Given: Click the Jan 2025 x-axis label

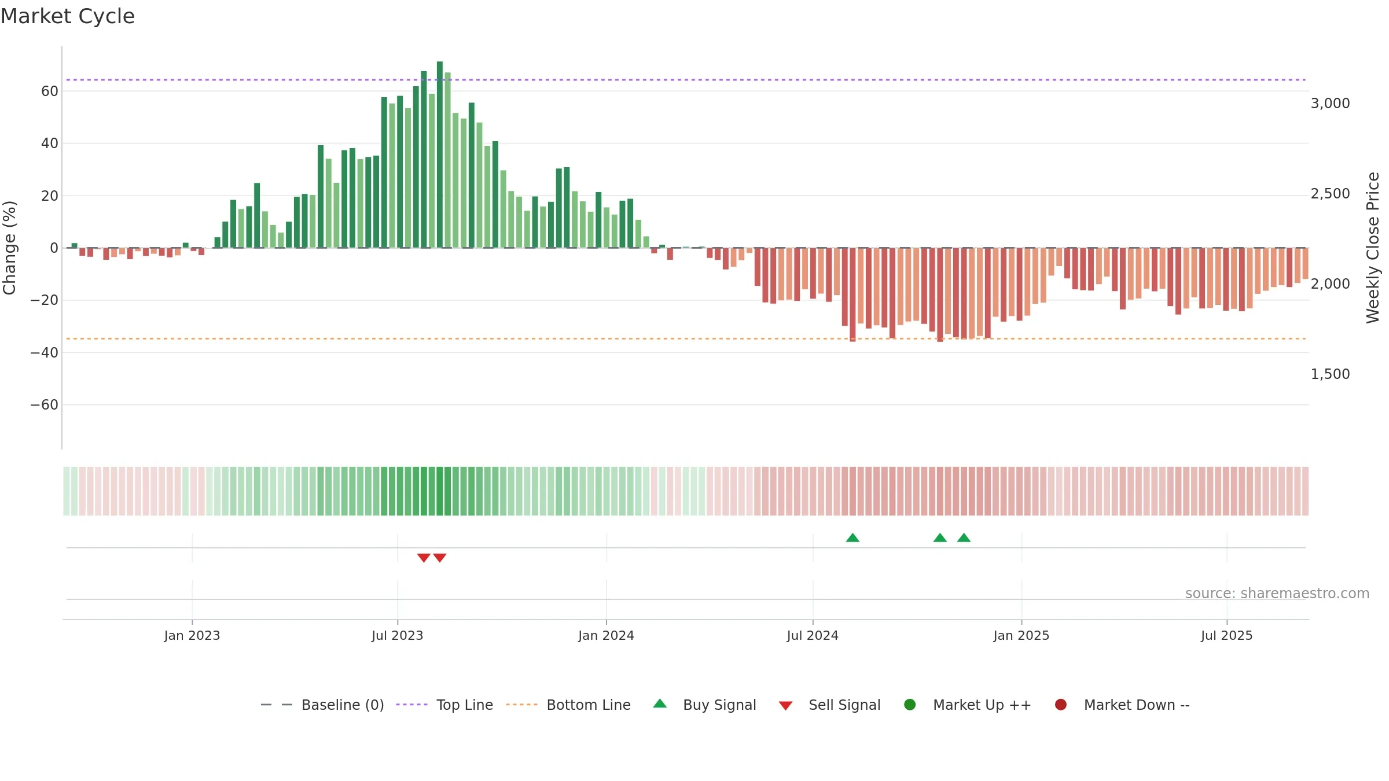Looking at the screenshot, I should tap(1021, 635).
